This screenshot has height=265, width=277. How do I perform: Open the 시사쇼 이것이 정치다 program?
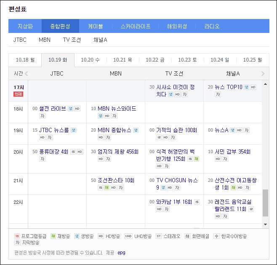point(175,90)
